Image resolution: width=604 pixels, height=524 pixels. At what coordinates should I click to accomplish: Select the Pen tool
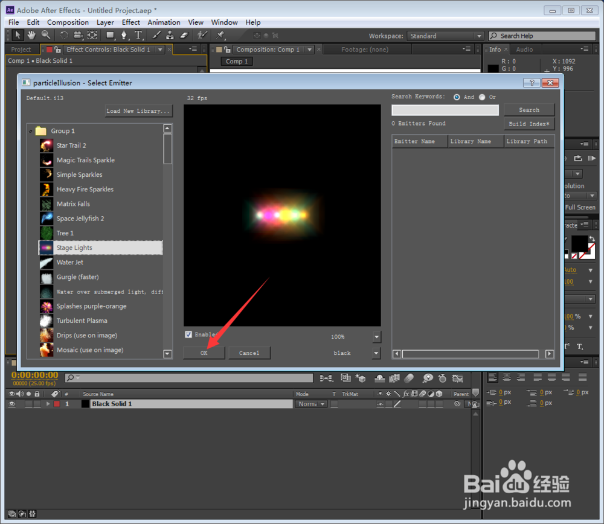(x=124, y=36)
